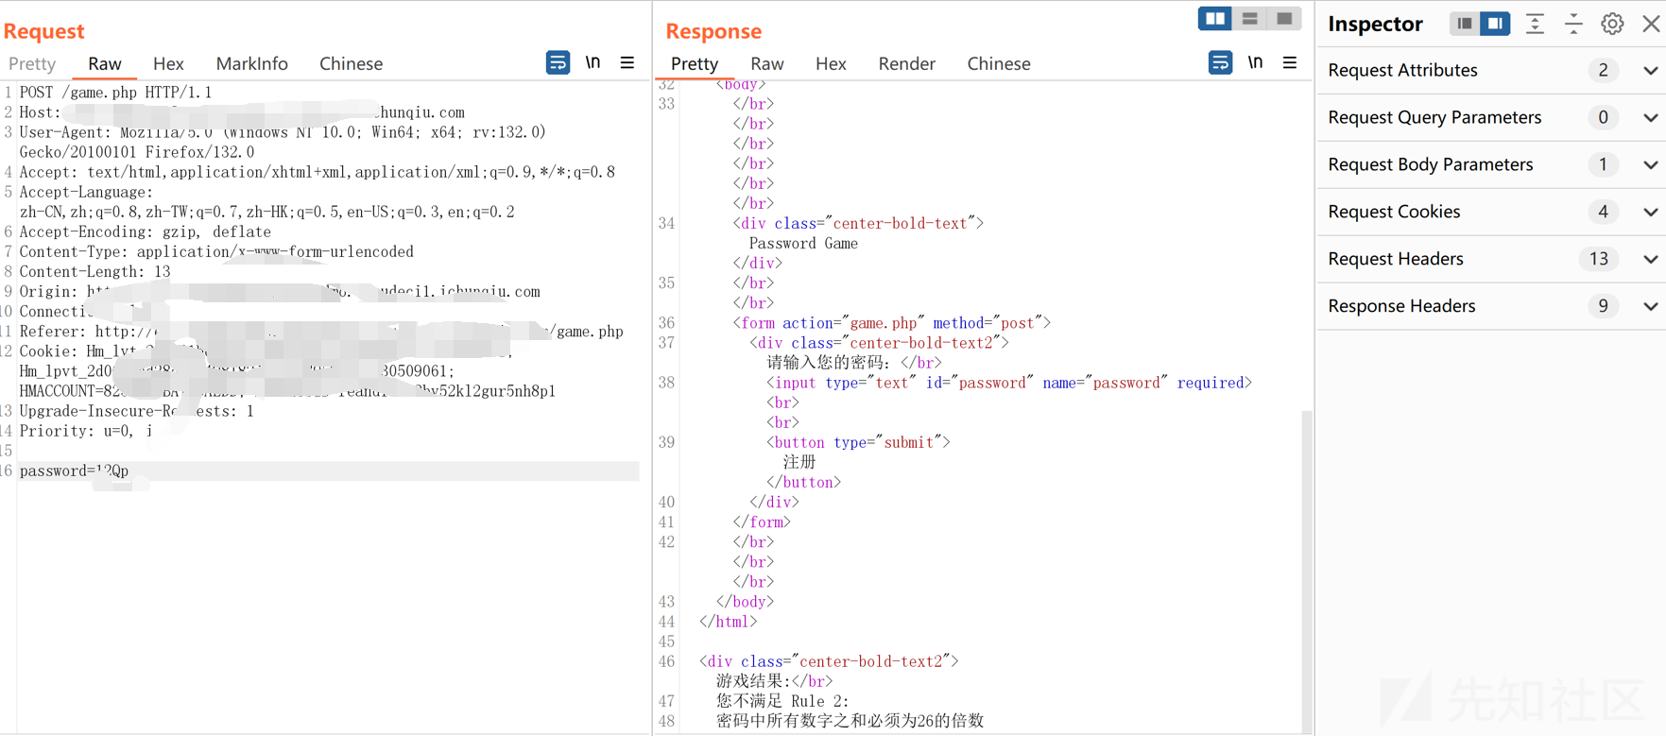This screenshot has width=1666, height=736.
Task: Click the form action="game.php" line
Action: tap(891, 323)
